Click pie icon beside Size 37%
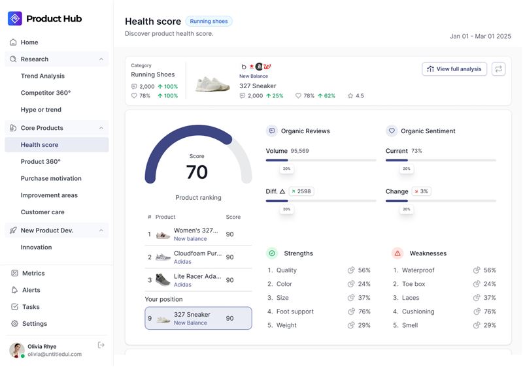The width and height of the screenshot is (523, 367). (351, 298)
